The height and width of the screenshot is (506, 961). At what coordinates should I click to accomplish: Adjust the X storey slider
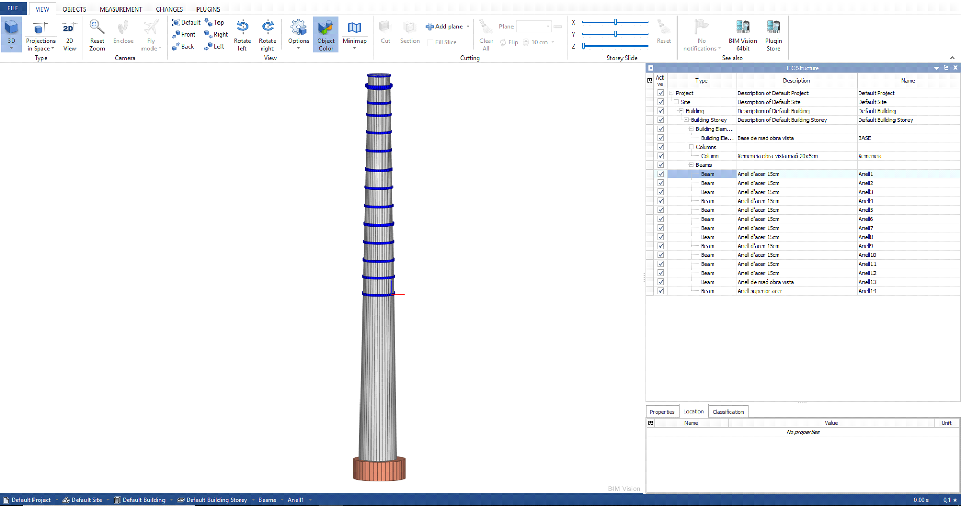point(615,22)
